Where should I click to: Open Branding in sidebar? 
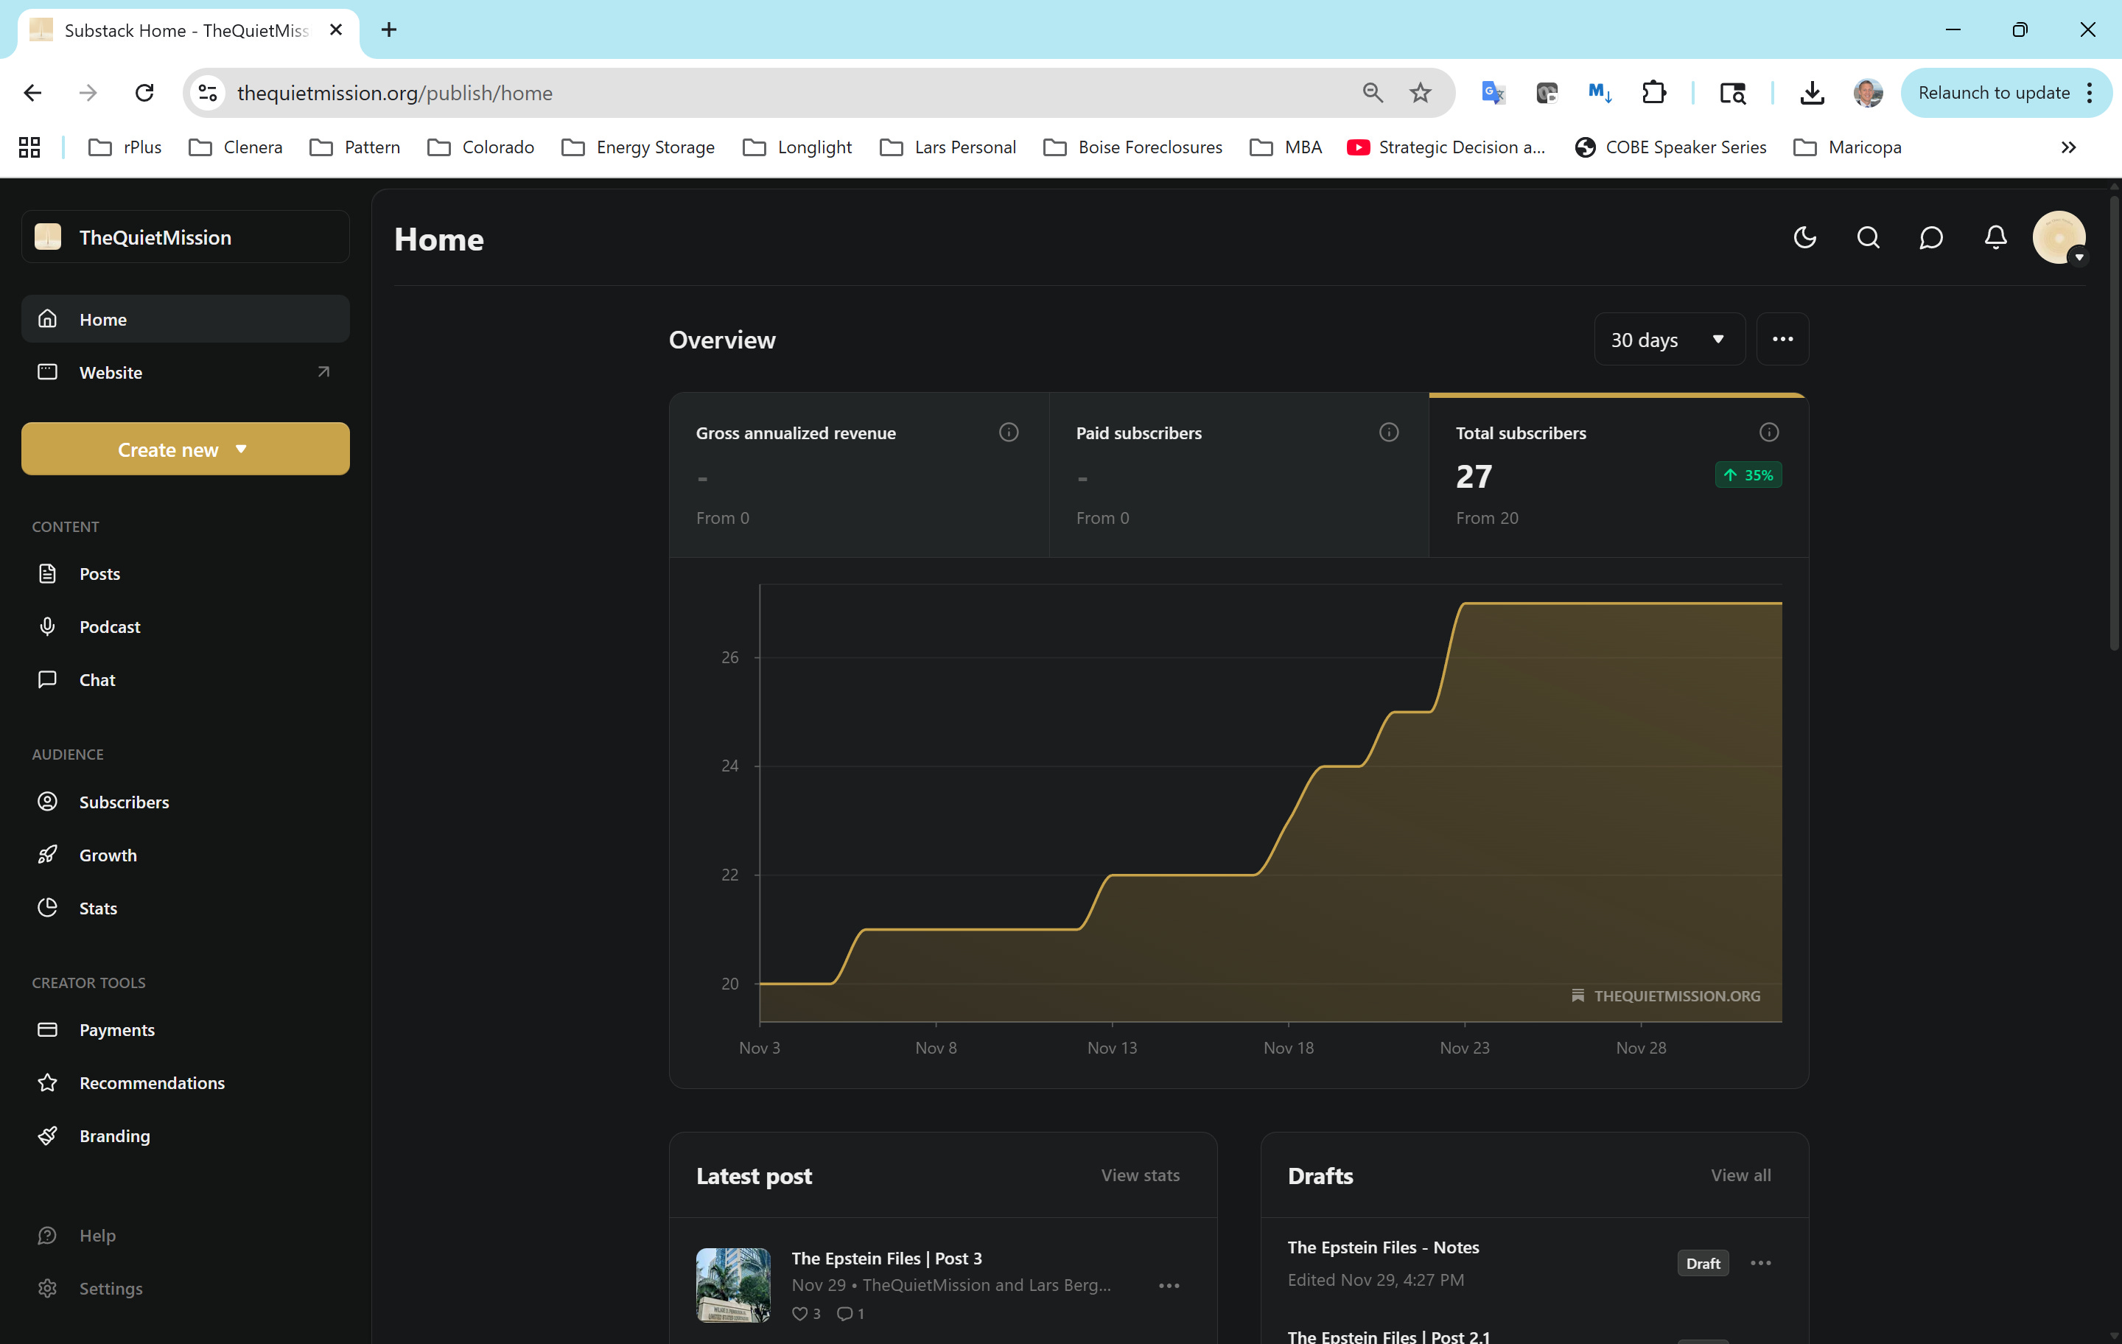[x=114, y=1135]
